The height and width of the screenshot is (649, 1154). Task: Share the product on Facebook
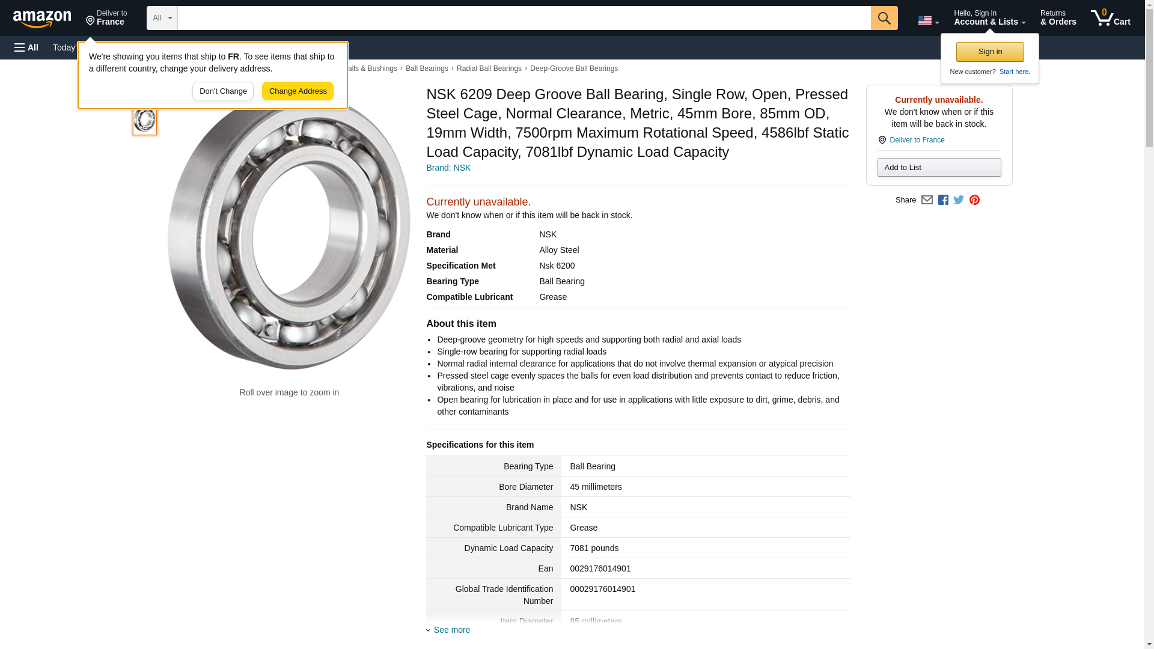point(943,200)
